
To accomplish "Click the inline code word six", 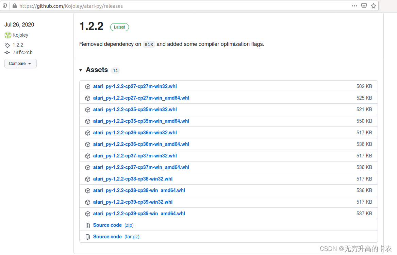I will (149, 44).
